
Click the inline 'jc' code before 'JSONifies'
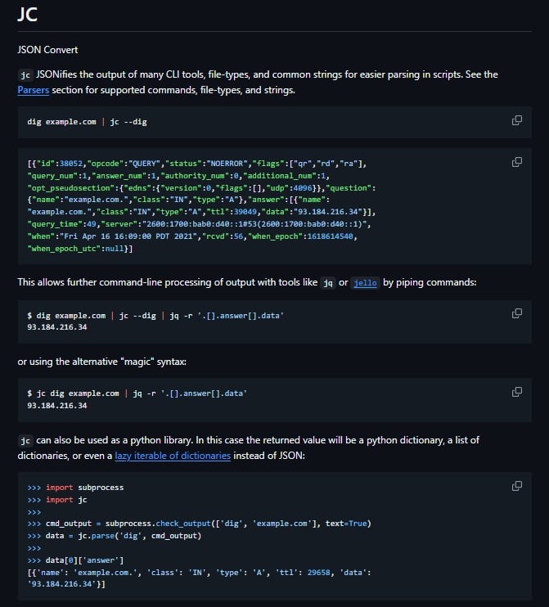tap(25, 74)
